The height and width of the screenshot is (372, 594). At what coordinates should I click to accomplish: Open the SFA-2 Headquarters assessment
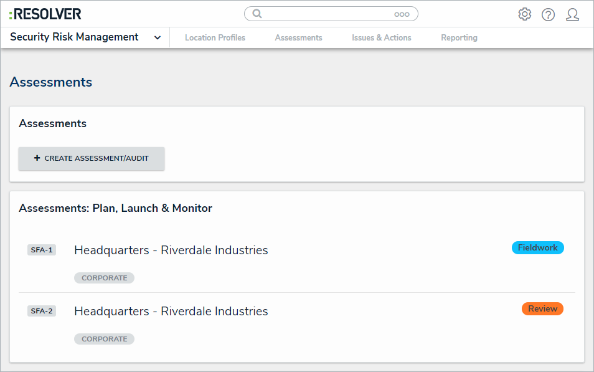[171, 311]
